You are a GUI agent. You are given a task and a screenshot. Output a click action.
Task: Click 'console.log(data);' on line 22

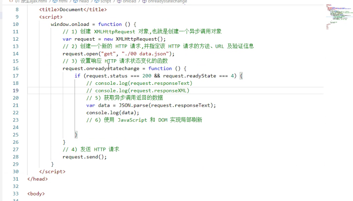tap(112, 113)
